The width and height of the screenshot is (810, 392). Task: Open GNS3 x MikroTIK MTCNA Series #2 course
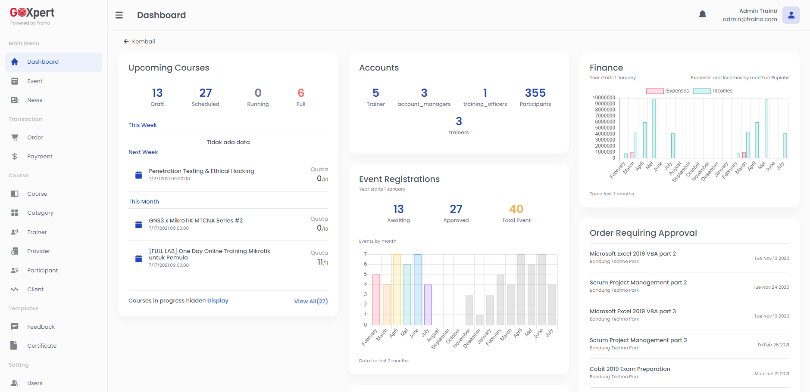click(x=196, y=221)
